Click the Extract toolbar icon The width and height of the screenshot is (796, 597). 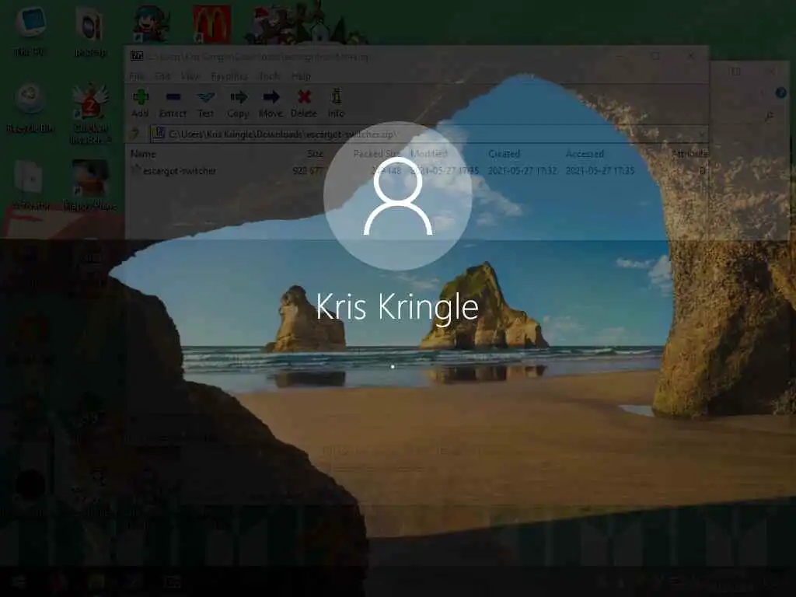173,103
